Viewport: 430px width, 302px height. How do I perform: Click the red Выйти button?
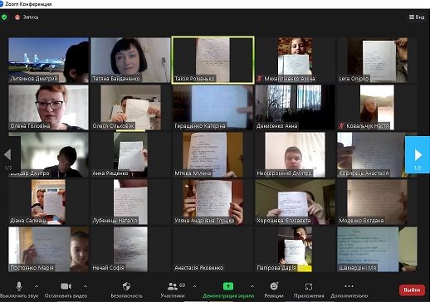click(412, 290)
